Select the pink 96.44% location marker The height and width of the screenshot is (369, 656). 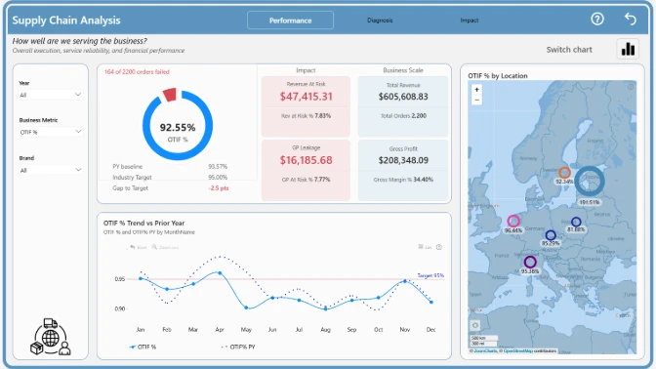click(x=513, y=221)
